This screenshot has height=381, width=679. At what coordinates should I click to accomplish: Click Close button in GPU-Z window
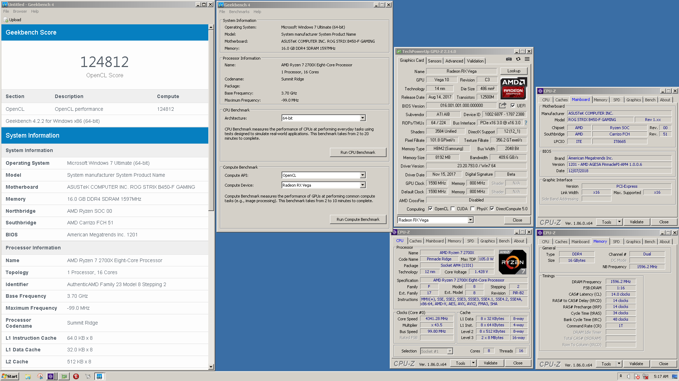(x=517, y=220)
